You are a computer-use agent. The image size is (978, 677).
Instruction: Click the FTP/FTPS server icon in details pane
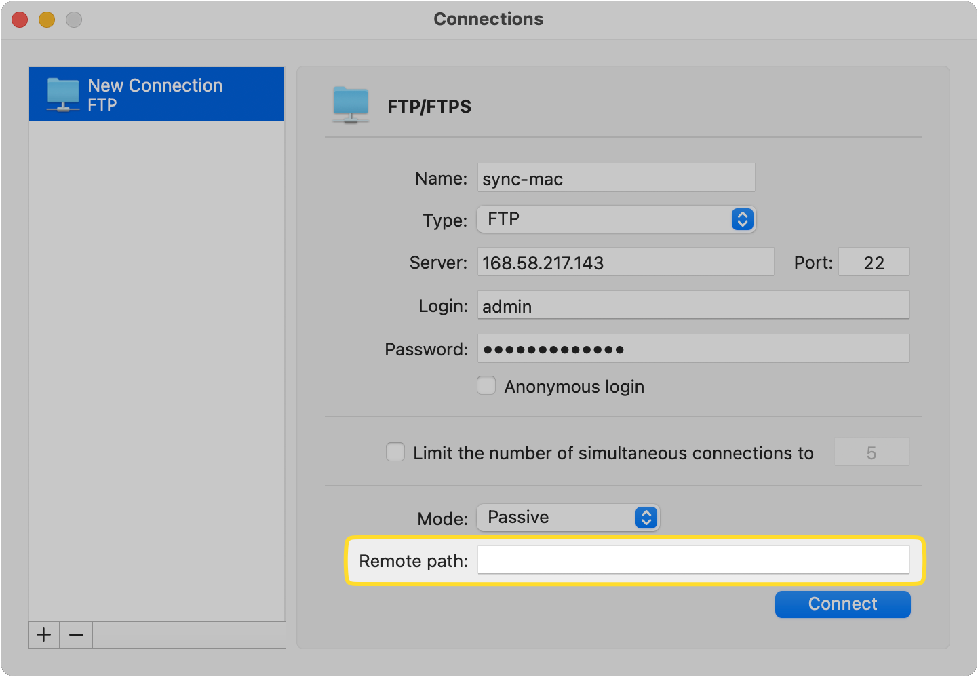point(350,105)
